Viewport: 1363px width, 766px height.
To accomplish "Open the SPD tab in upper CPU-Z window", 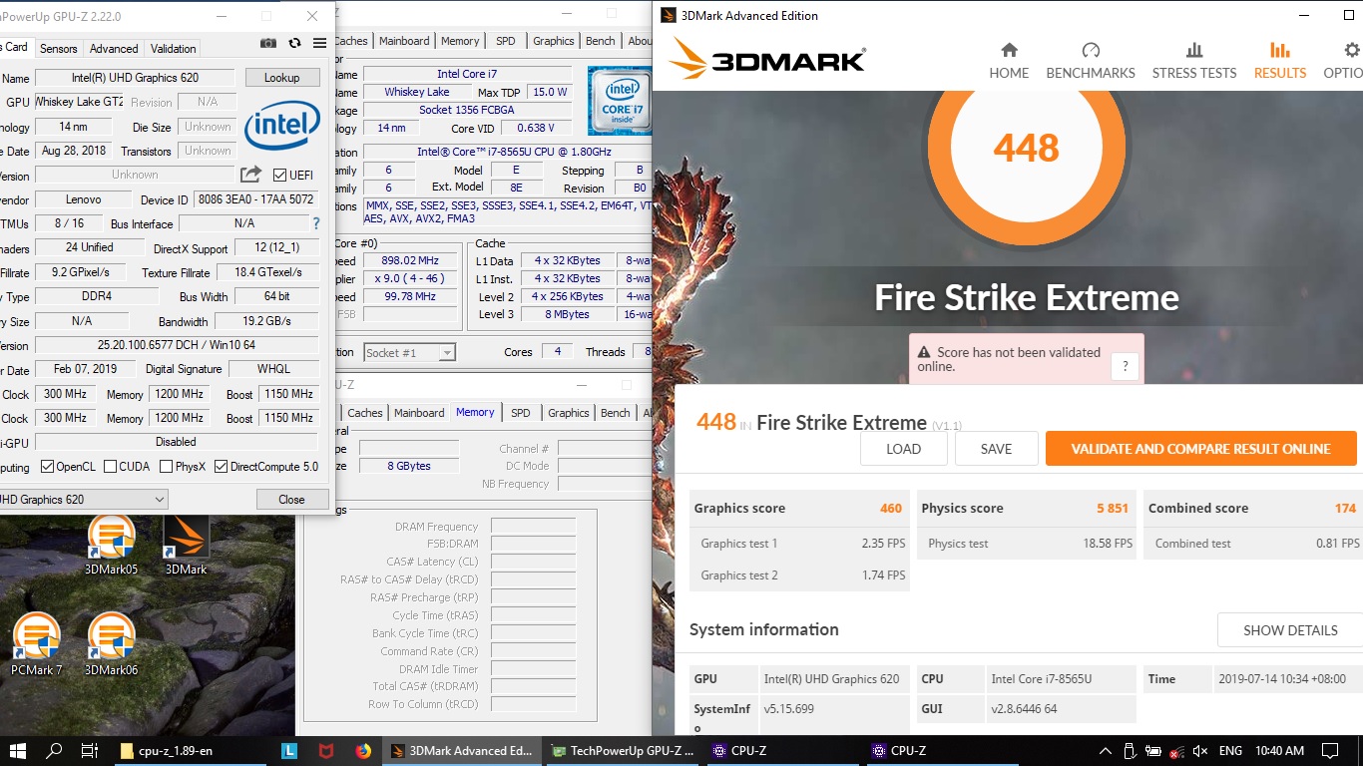I will tap(506, 41).
